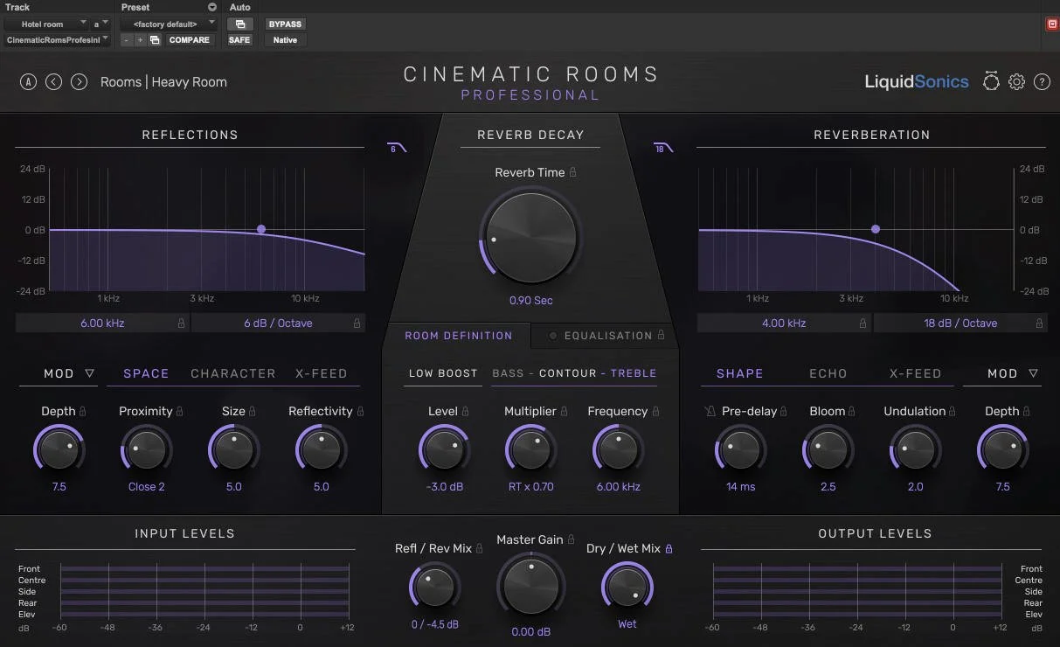Click the next preset plus button
Viewport: 1060px width, 647px height.
coord(140,39)
